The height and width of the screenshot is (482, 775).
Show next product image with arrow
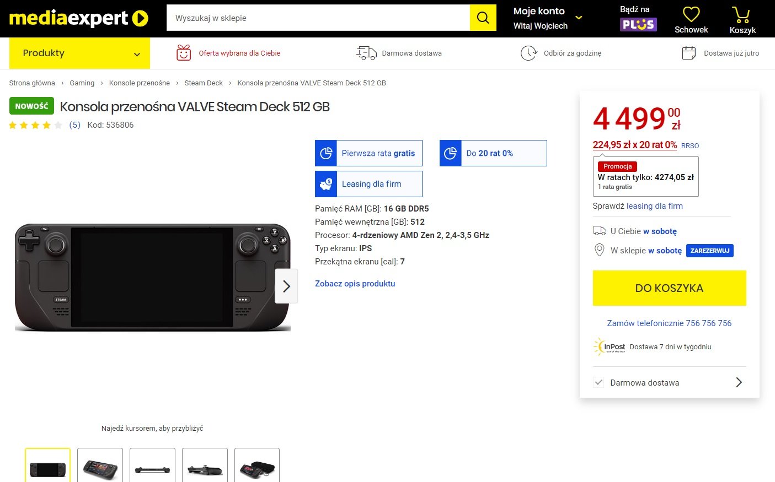pos(286,286)
